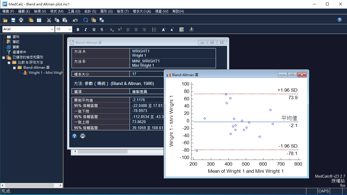347x195 pixels.
Task: Select 變數 in the sidebar tree
Action: 16,47
